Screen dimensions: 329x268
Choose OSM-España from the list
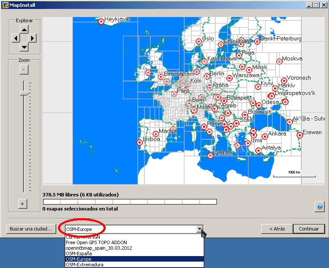[134, 254]
